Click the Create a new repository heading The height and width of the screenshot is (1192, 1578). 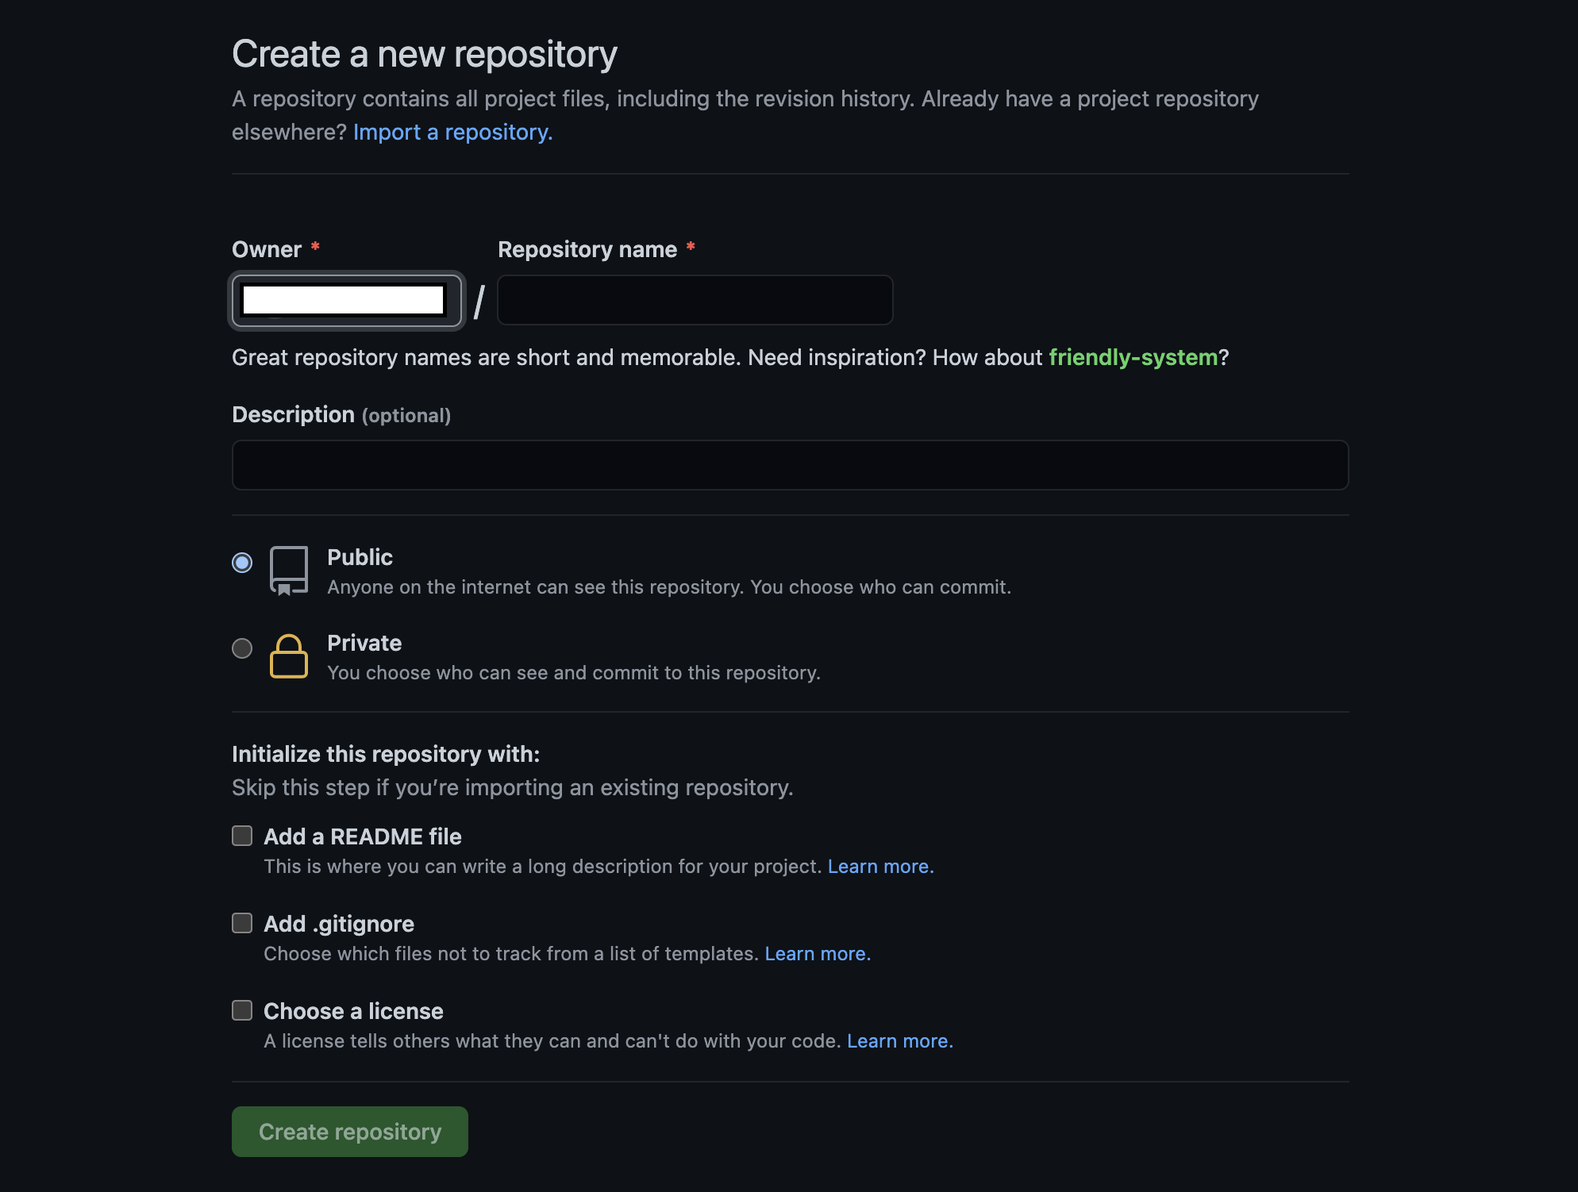click(x=424, y=53)
